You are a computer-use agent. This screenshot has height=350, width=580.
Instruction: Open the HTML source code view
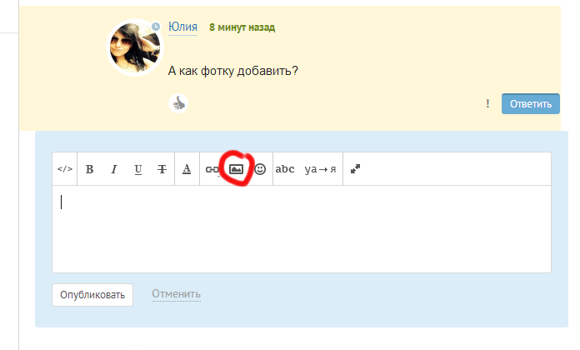(65, 169)
